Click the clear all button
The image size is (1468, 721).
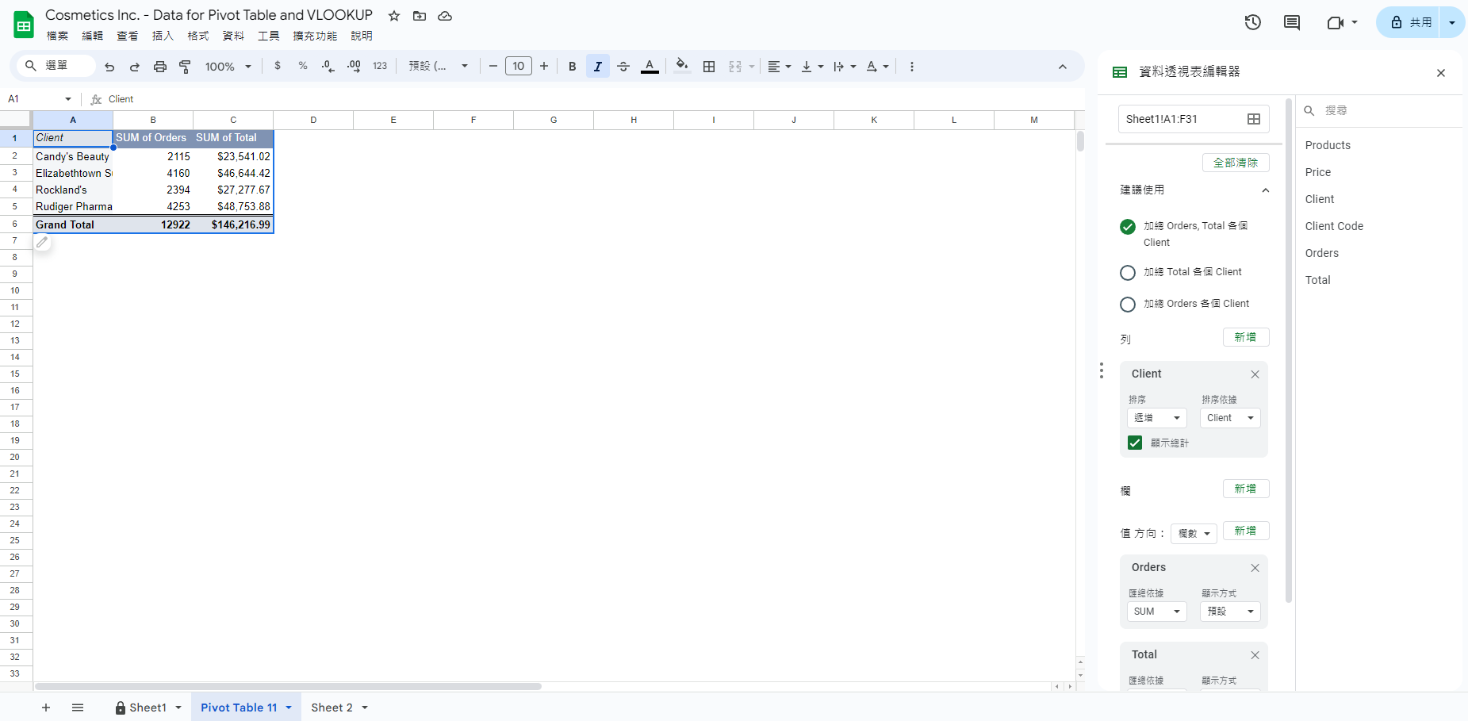(1236, 163)
